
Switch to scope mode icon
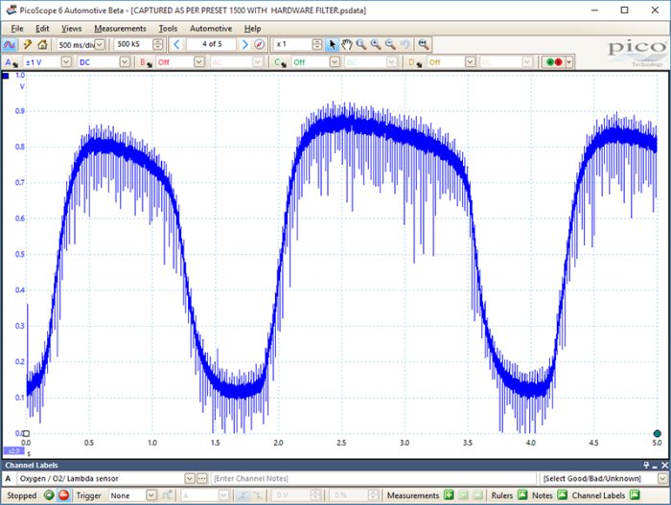9,44
